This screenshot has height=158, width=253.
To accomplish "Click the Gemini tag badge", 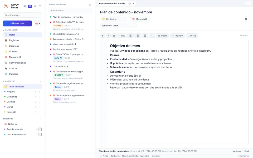I will tap(58, 87).
